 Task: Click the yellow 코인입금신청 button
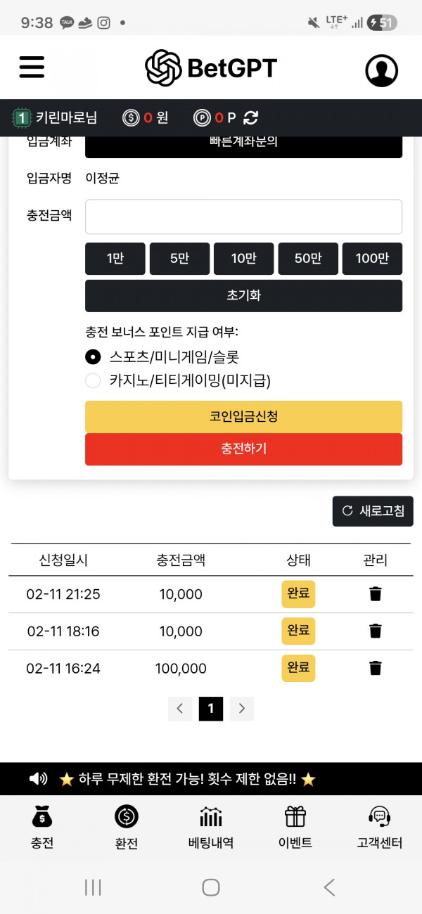pyautogui.click(x=243, y=417)
